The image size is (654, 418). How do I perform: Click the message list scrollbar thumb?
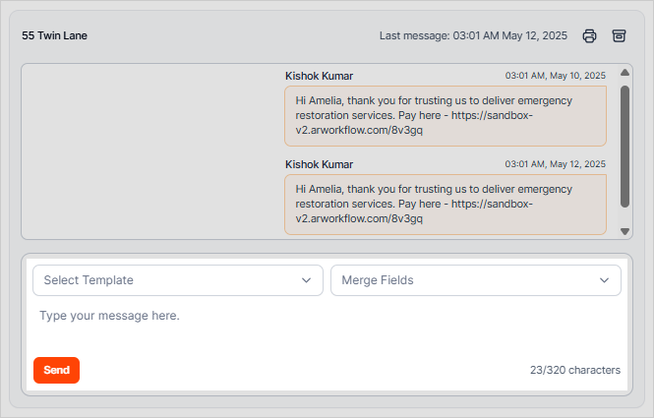(x=624, y=146)
